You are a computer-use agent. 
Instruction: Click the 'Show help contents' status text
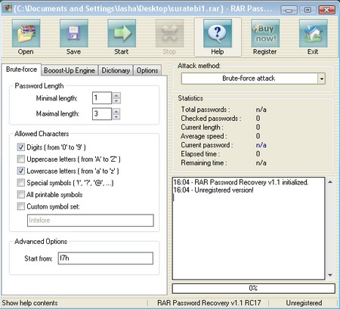(30, 303)
